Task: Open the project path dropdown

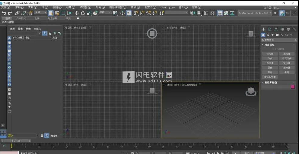Action: 255,13
